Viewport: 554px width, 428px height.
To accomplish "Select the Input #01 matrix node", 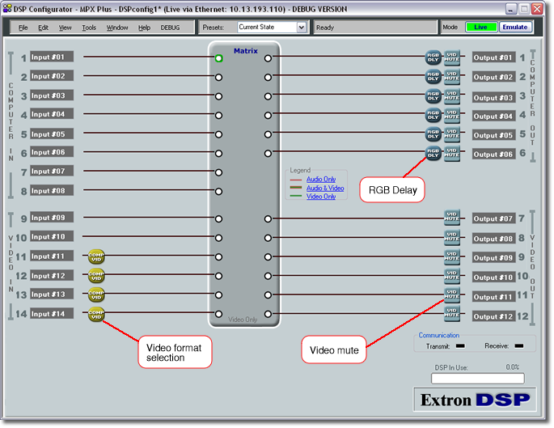I will 218,58.
